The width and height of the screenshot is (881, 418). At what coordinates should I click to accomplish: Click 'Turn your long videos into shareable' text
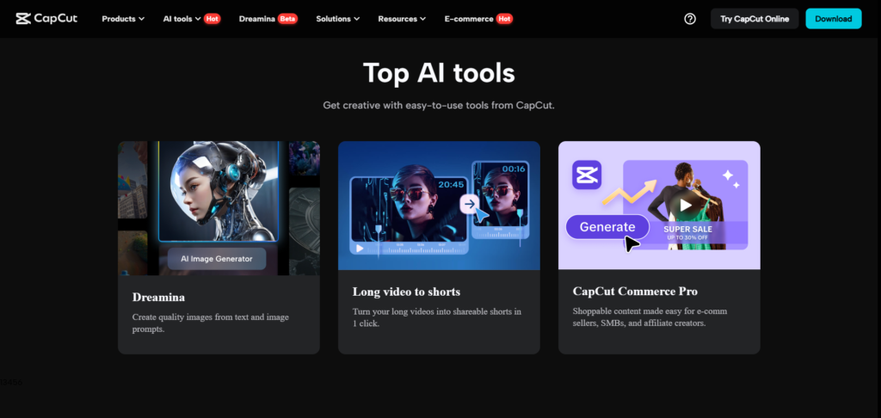point(437,317)
